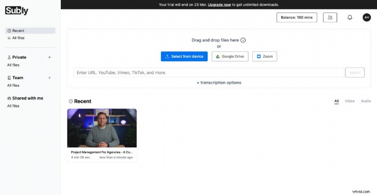
Task: Expand transcription options
Action: coord(219,82)
